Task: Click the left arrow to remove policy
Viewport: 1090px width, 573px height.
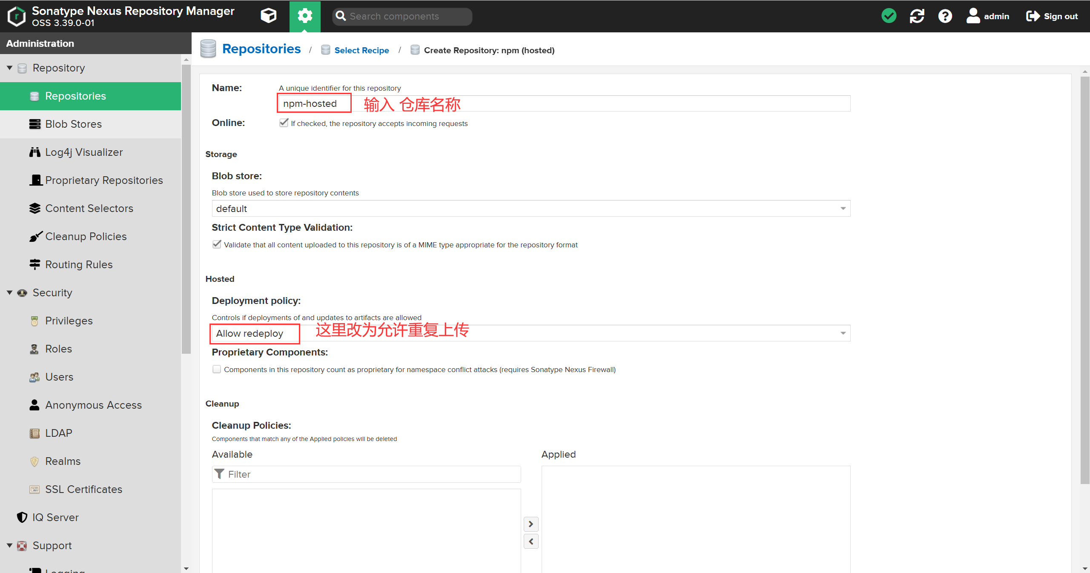Action: coord(531,541)
